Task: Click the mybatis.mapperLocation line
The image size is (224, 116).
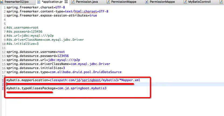Action: click(73, 80)
